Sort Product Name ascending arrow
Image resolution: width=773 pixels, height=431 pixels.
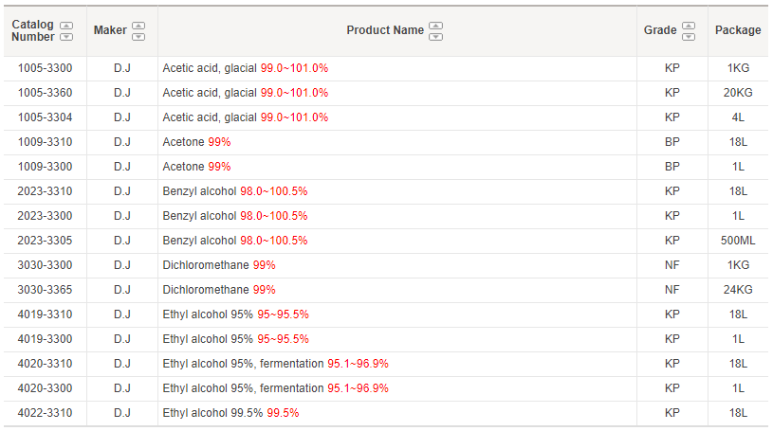435,26
